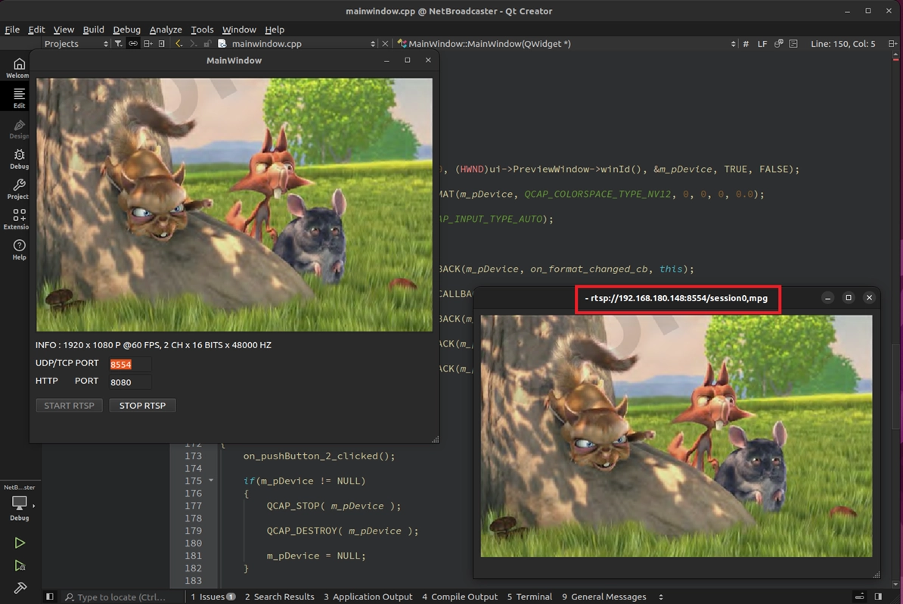The width and height of the screenshot is (903, 604).
Task: Click the editor vertical scrollbar up arrow
Action: 895,55
